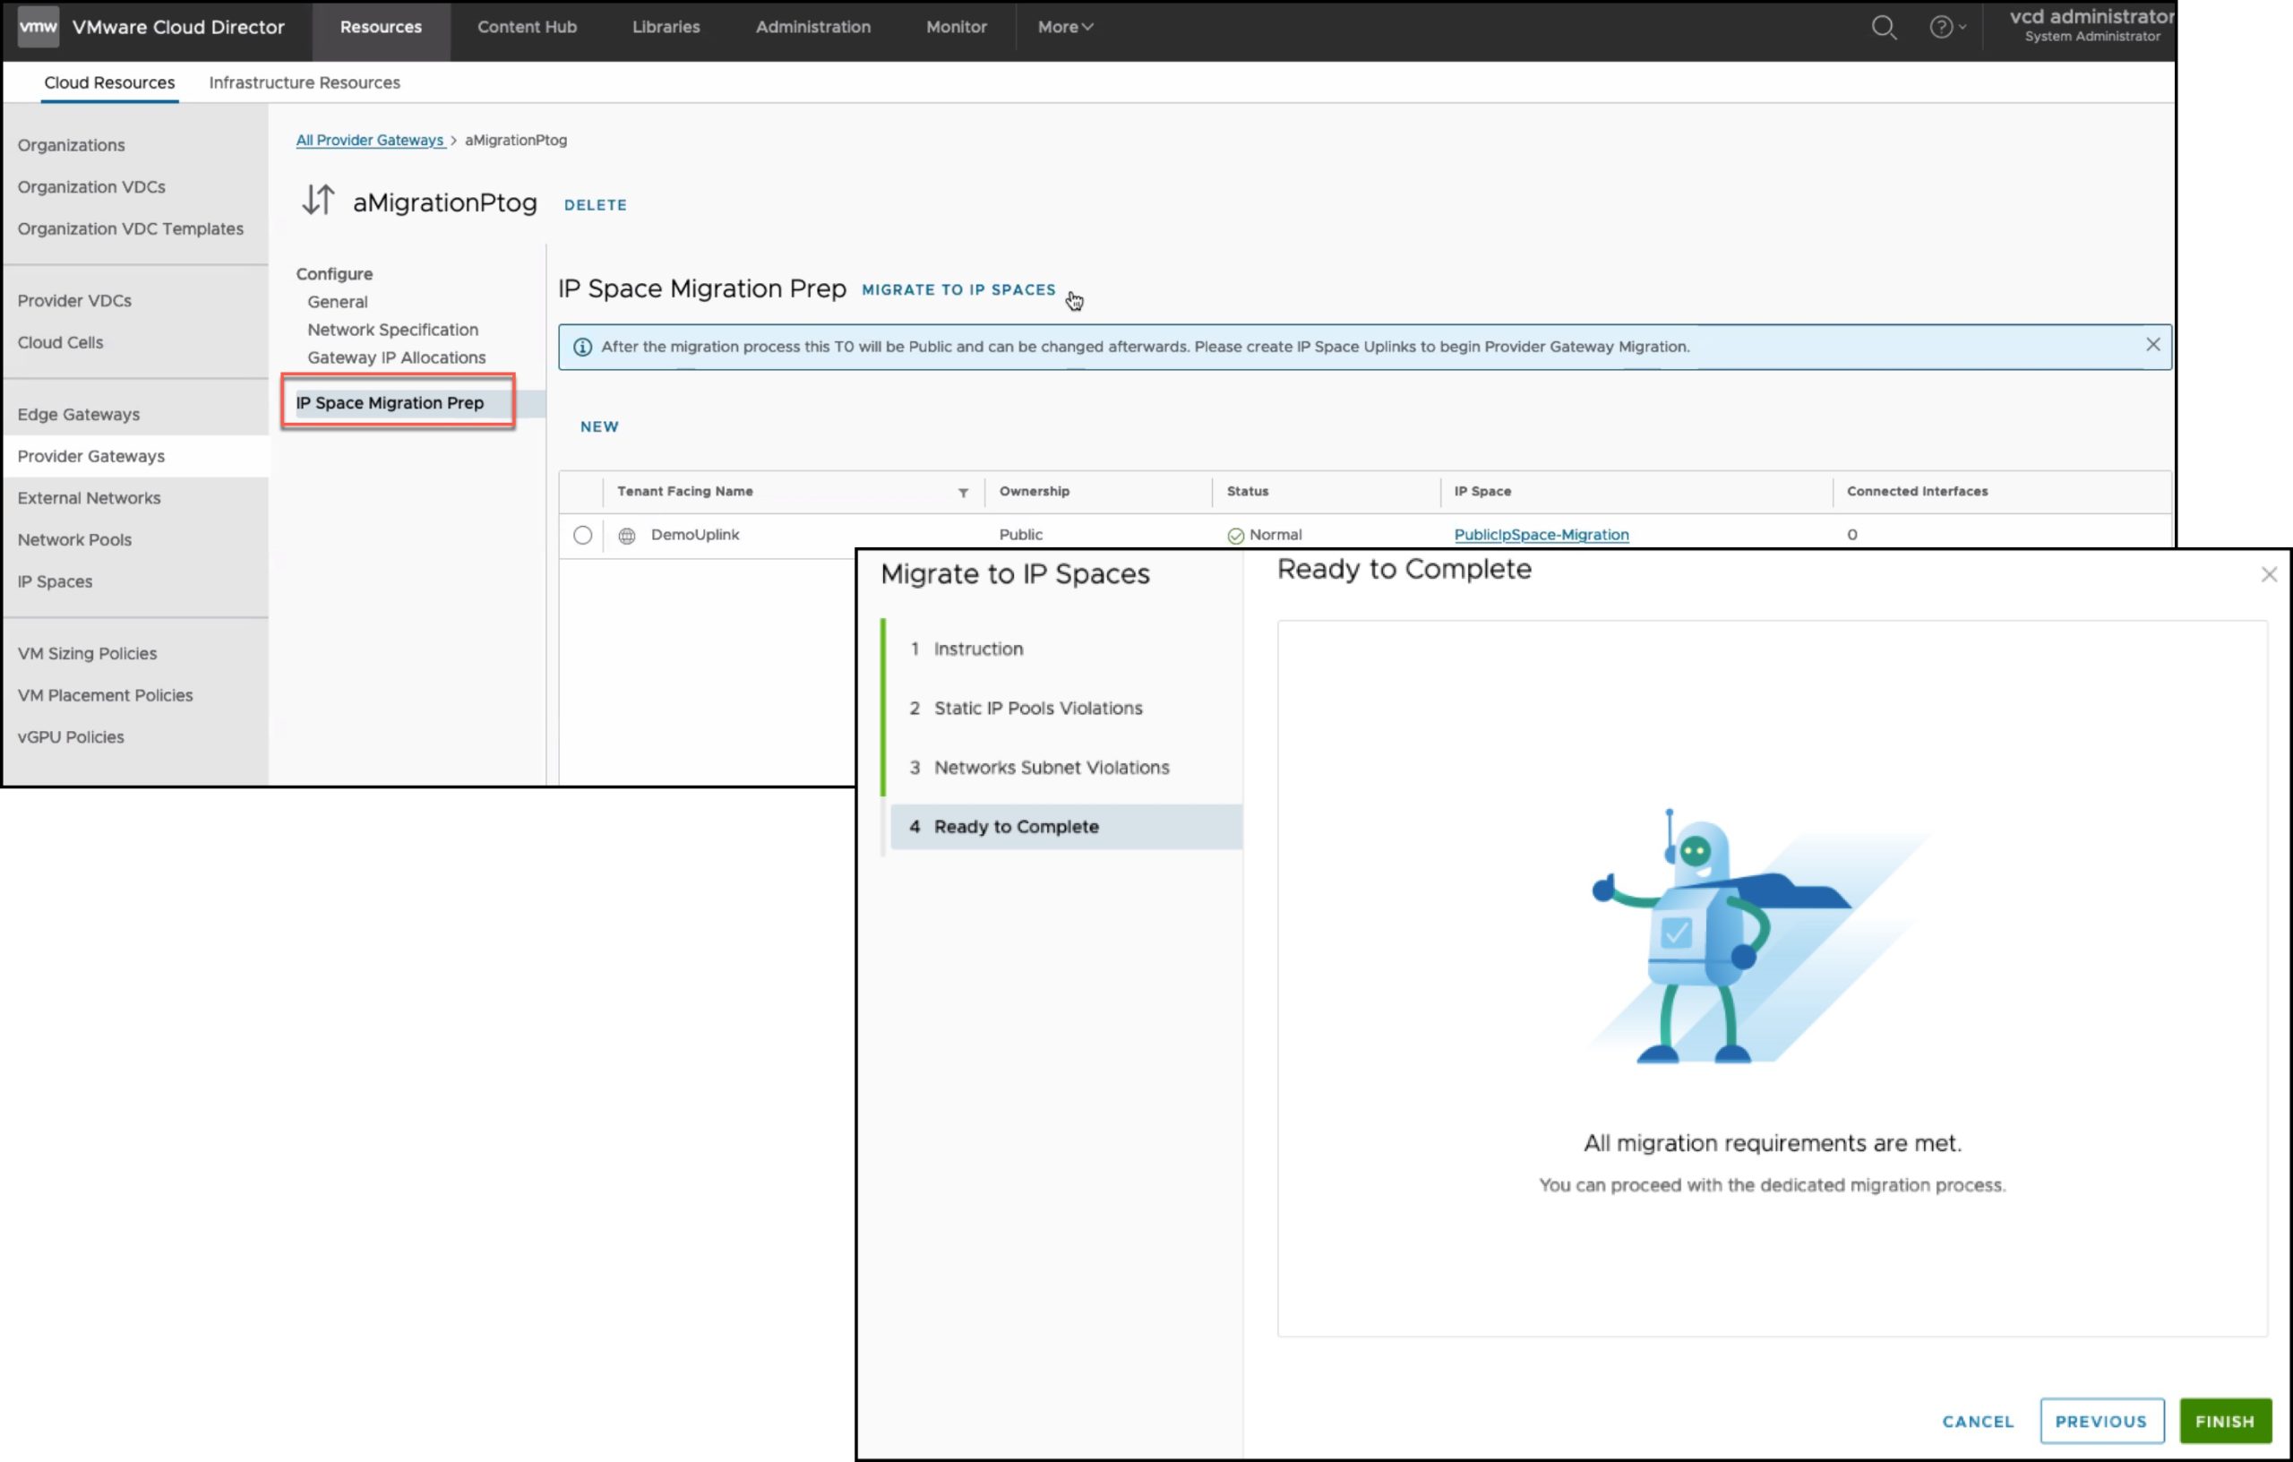Open the PublicIpSpace-Migration link
Screen dimensions: 2293x1462
click(1540, 536)
